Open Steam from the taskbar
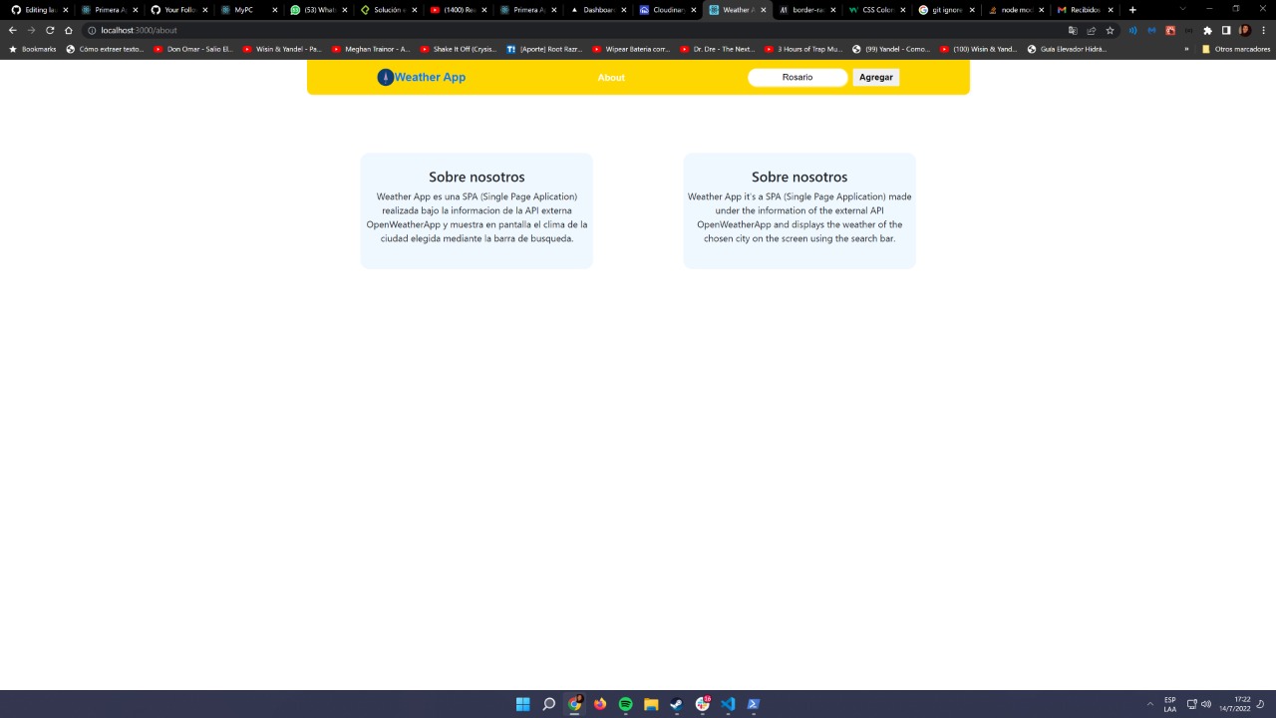The width and height of the screenshot is (1276, 718). coord(677,705)
